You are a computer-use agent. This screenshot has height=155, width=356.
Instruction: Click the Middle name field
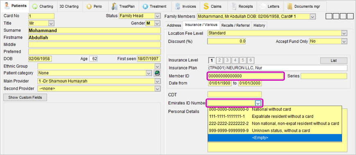[x=95, y=44]
